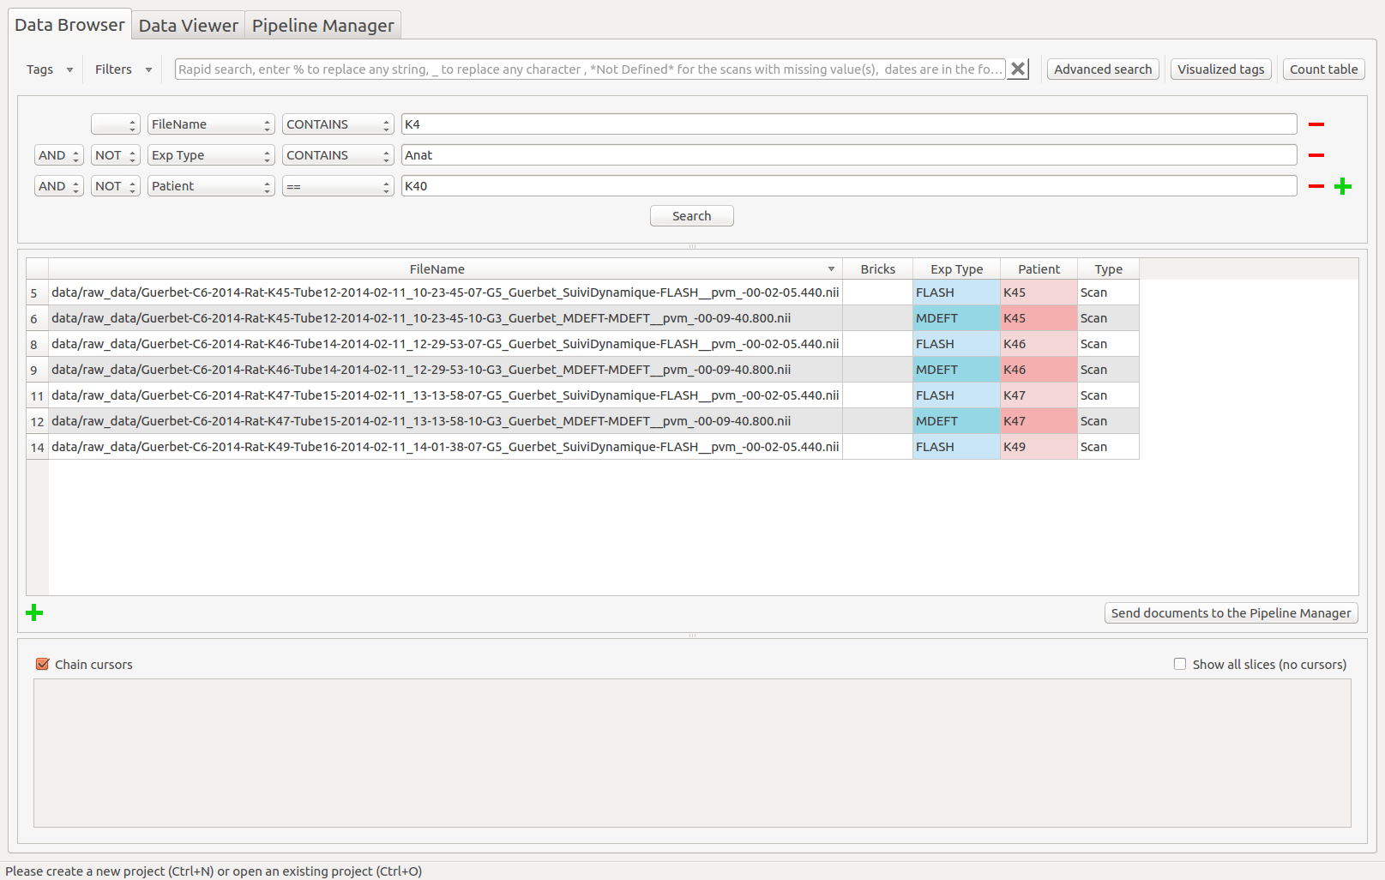The height and width of the screenshot is (880, 1385).
Task: Open the first row's CONTAINS condition combo box
Action: tap(338, 124)
